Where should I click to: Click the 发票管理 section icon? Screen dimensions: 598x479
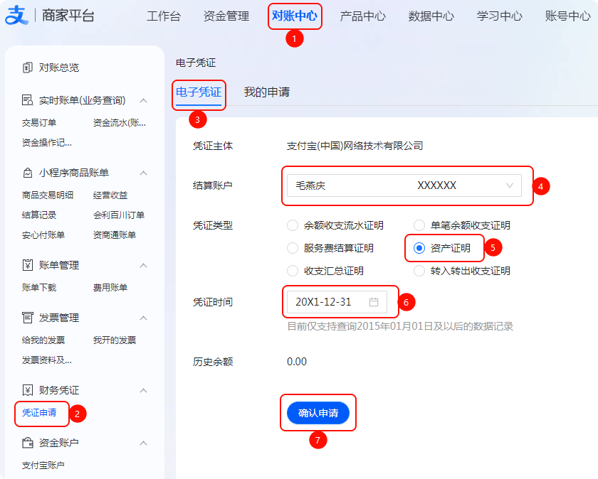(28, 318)
